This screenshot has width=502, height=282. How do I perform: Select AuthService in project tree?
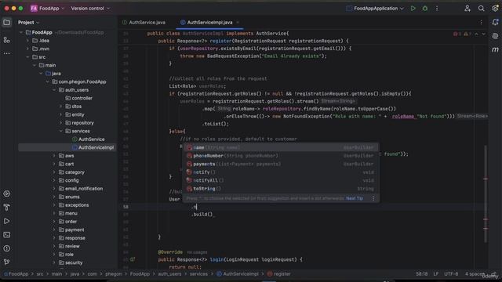point(91,139)
